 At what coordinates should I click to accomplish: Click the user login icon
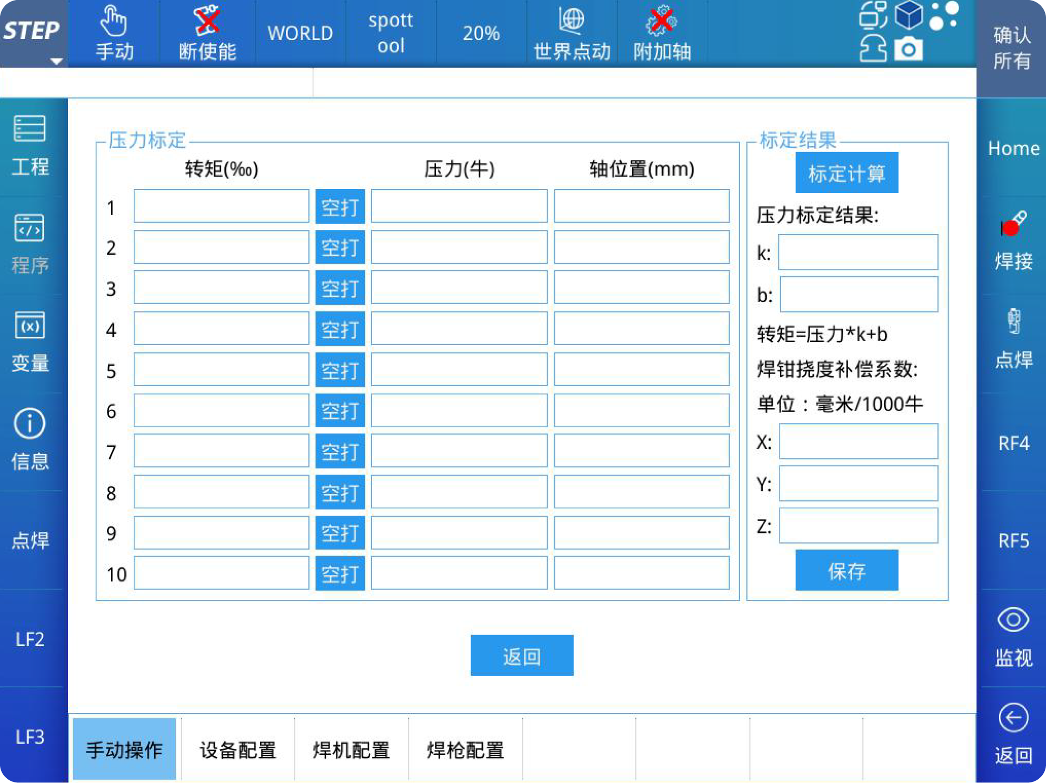[873, 48]
